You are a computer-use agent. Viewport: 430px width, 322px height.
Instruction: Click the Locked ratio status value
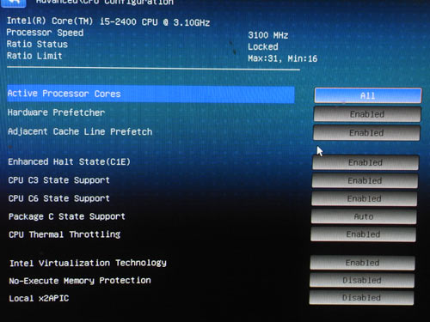click(x=263, y=46)
